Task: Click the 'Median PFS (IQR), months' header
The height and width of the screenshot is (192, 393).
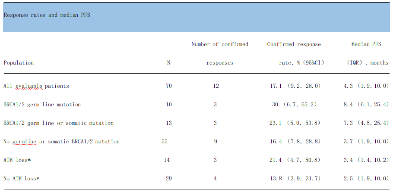Action: tap(368, 53)
